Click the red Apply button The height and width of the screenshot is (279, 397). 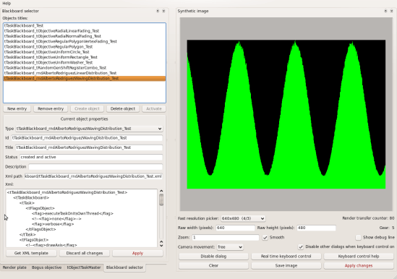(x=137, y=253)
